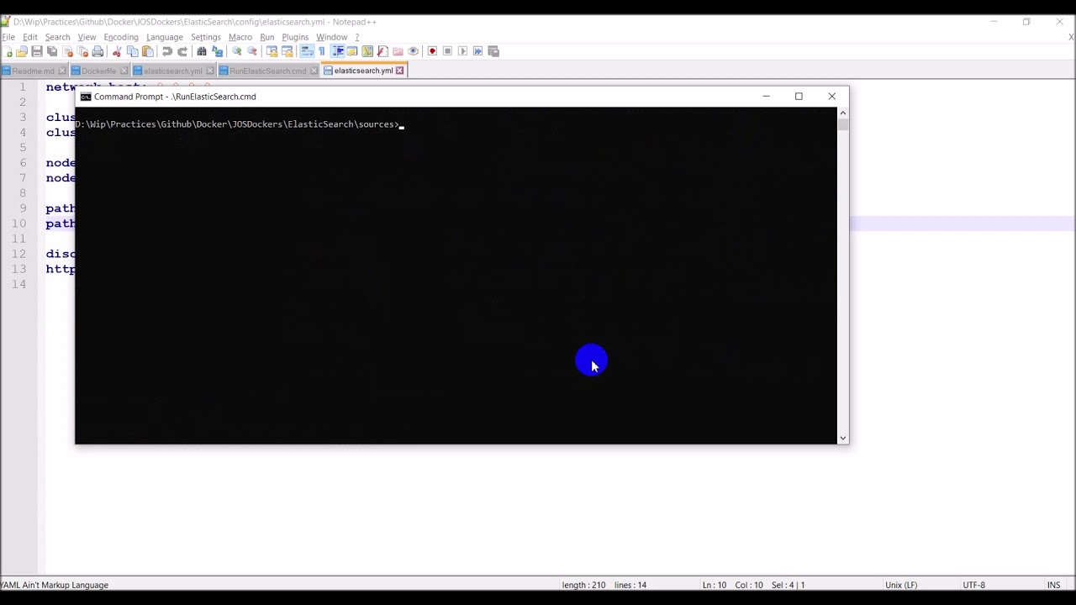This screenshot has width=1076, height=605.
Task: Save the file using the Save icon
Action: [x=37, y=51]
